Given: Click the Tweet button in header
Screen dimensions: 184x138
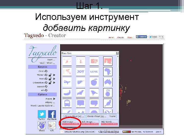Looking at the screenshot, I should pyautogui.click(x=153, y=37).
